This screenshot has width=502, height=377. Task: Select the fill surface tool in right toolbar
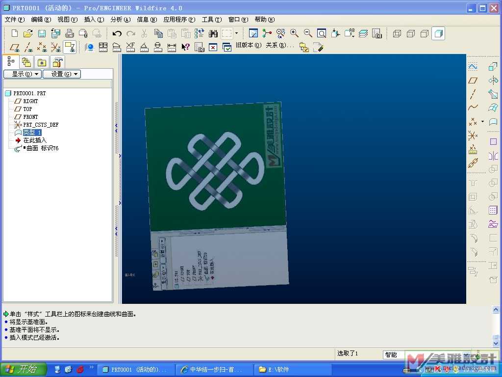(x=493, y=141)
